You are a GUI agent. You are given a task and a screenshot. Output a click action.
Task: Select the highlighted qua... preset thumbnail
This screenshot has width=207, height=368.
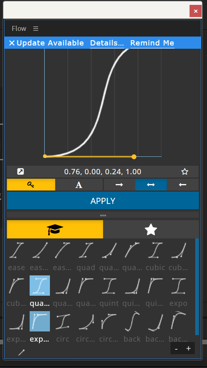pyautogui.click(x=40, y=286)
